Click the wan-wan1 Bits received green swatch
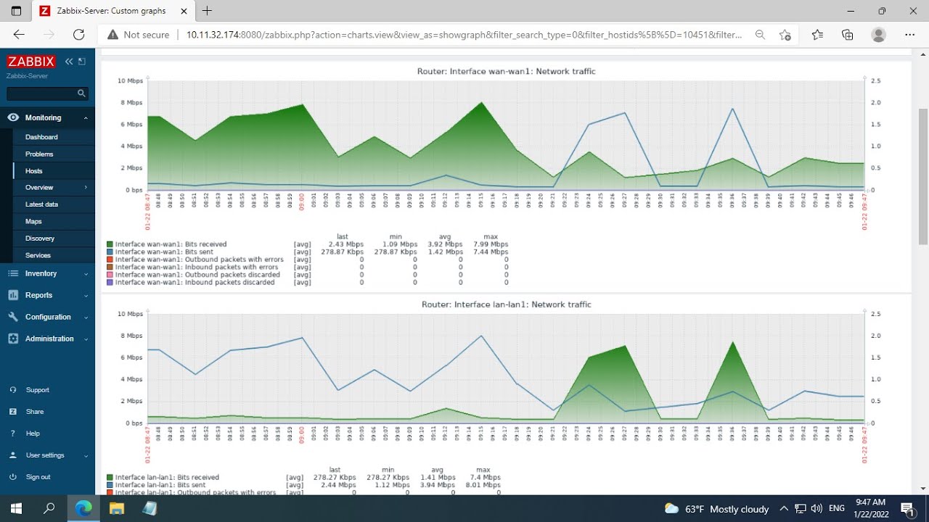 pyautogui.click(x=110, y=244)
